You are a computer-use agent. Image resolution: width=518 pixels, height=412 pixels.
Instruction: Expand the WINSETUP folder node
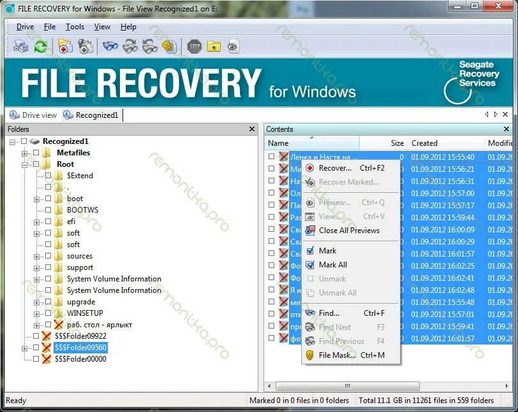pyautogui.click(x=36, y=314)
